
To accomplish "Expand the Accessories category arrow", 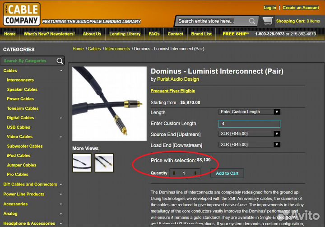I will tap(61, 204).
